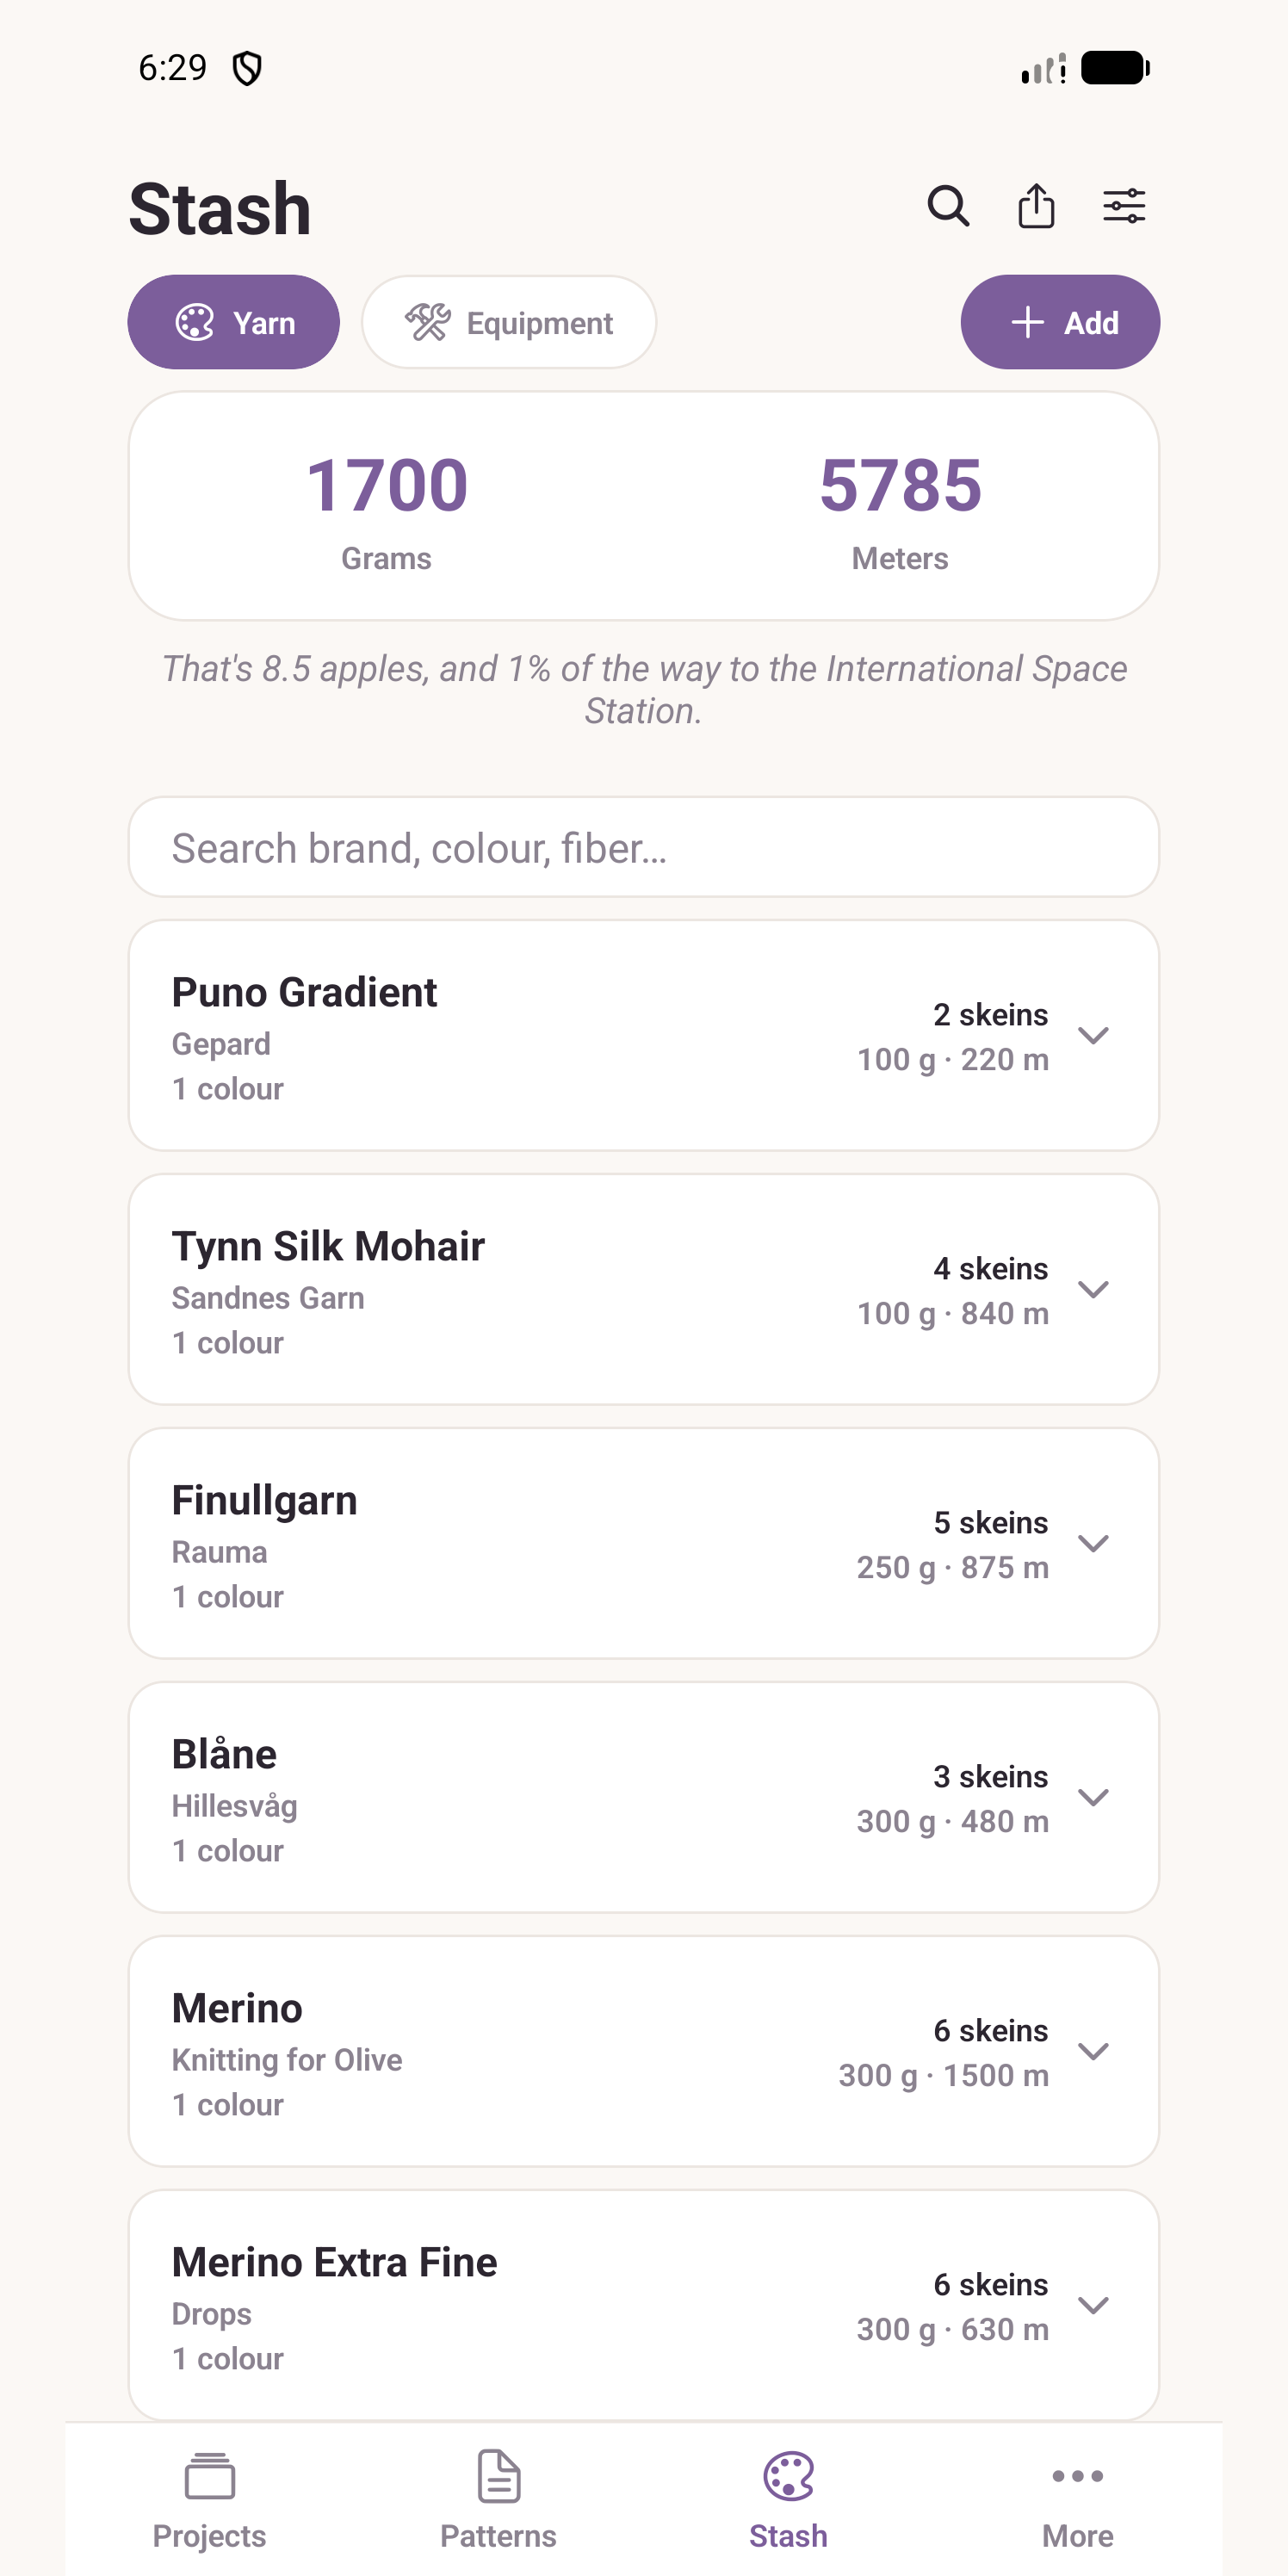Switch to Yarn category
1288x2576 pixels.
click(234, 322)
